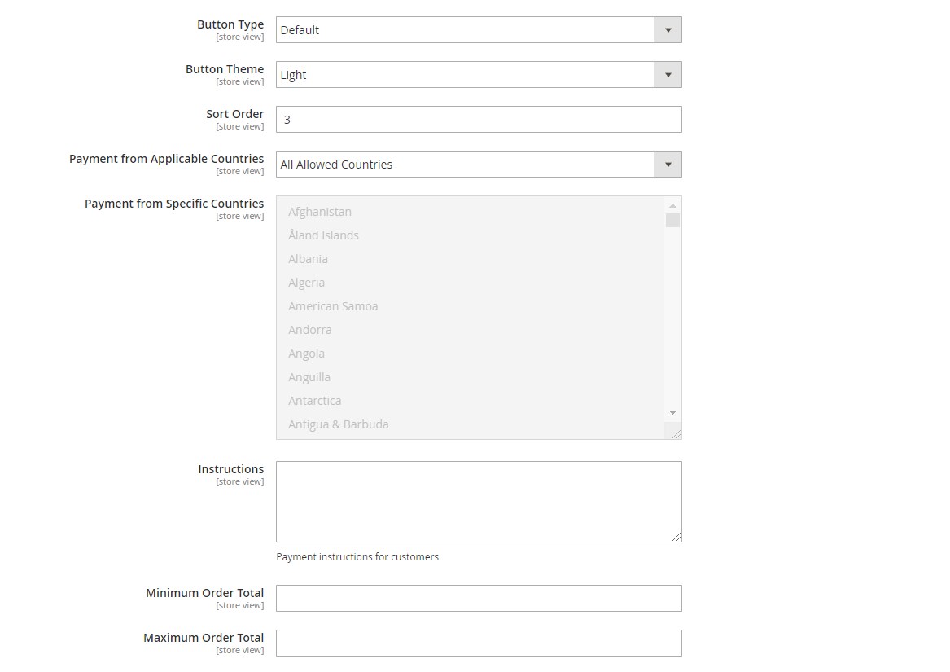The image size is (950, 672).
Task: Click the Sort Order input field
Action: click(478, 120)
